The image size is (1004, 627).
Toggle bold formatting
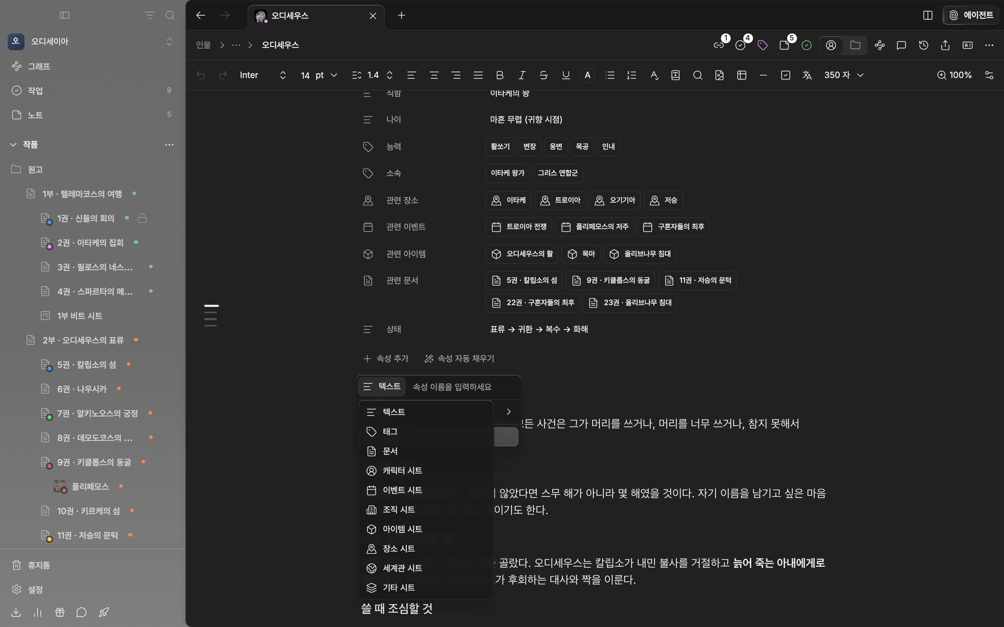coord(500,75)
